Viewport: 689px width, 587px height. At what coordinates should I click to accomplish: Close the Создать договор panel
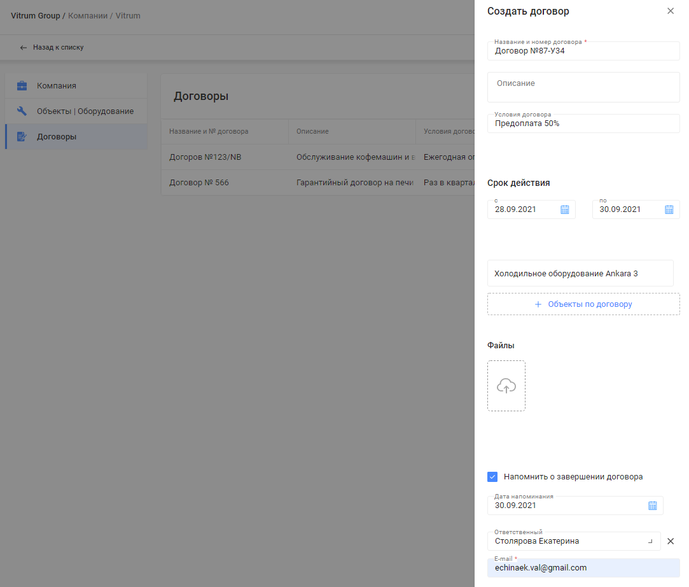670,11
